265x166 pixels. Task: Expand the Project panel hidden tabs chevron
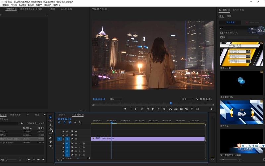[45, 115]
